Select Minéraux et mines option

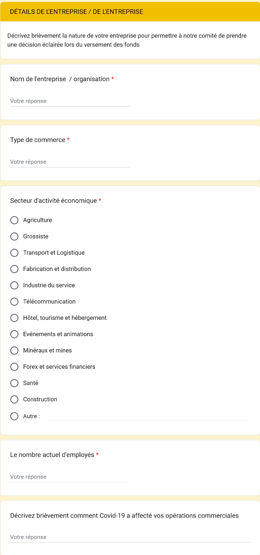point(14,351)
